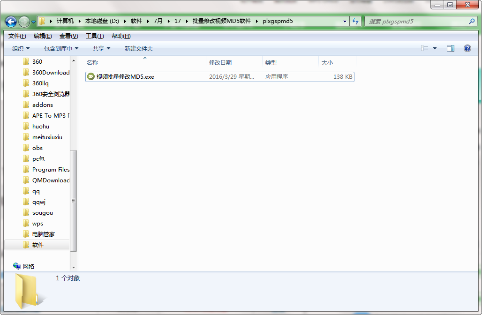Click the change view icon
The image size is (482, 315).
click(424, 48)
